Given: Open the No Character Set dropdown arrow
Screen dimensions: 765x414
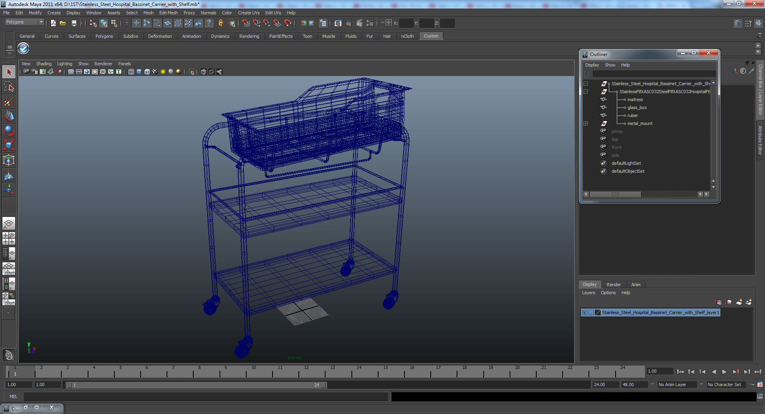Looking at the screenshot, I should [701, 385].
